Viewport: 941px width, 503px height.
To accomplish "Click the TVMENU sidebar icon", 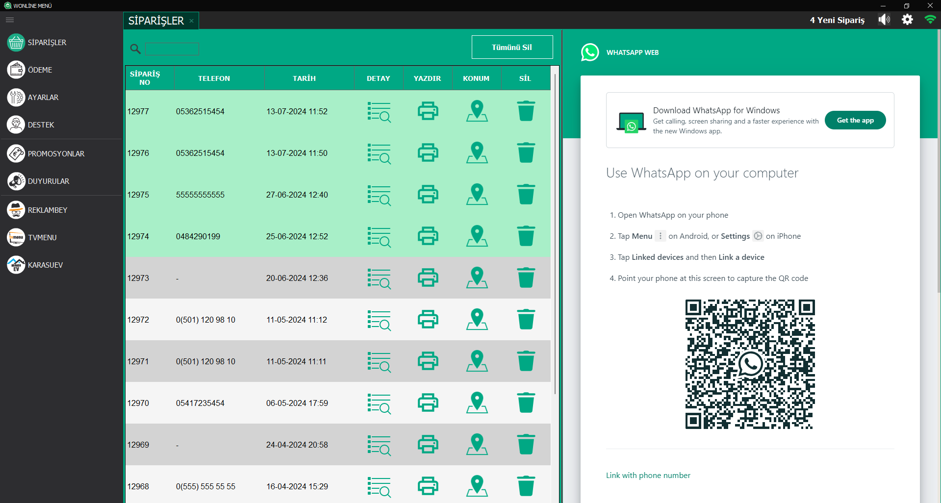I will [16, 238].
